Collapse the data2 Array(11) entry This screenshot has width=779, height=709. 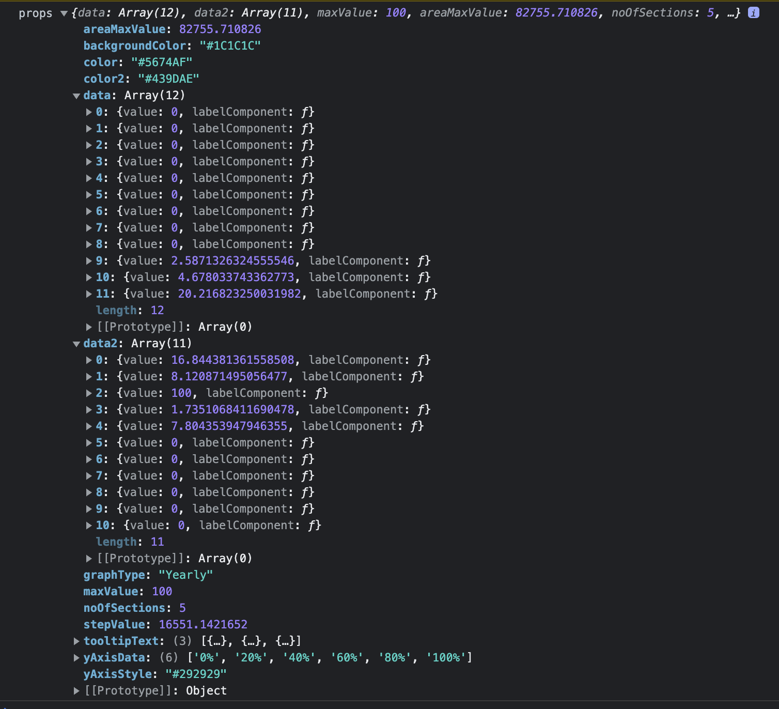[x=76, y=343]
